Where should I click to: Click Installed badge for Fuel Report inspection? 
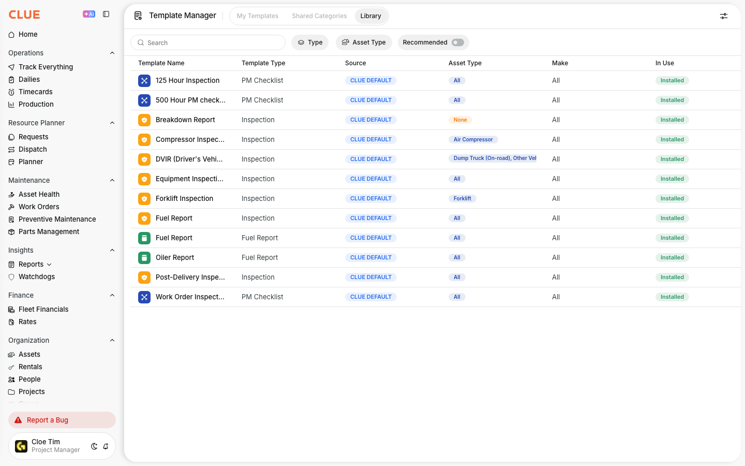(x=672, y=219)
